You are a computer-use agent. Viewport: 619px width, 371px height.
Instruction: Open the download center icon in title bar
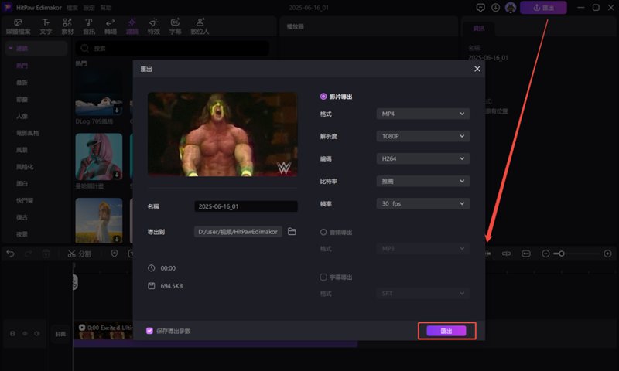pyautogui.click(x=495, y=8)
